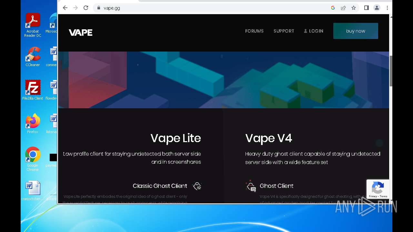Click the Vape V4 description text

click(313, 158)
